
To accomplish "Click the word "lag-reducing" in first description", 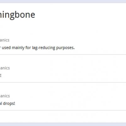I will point(43,48).
